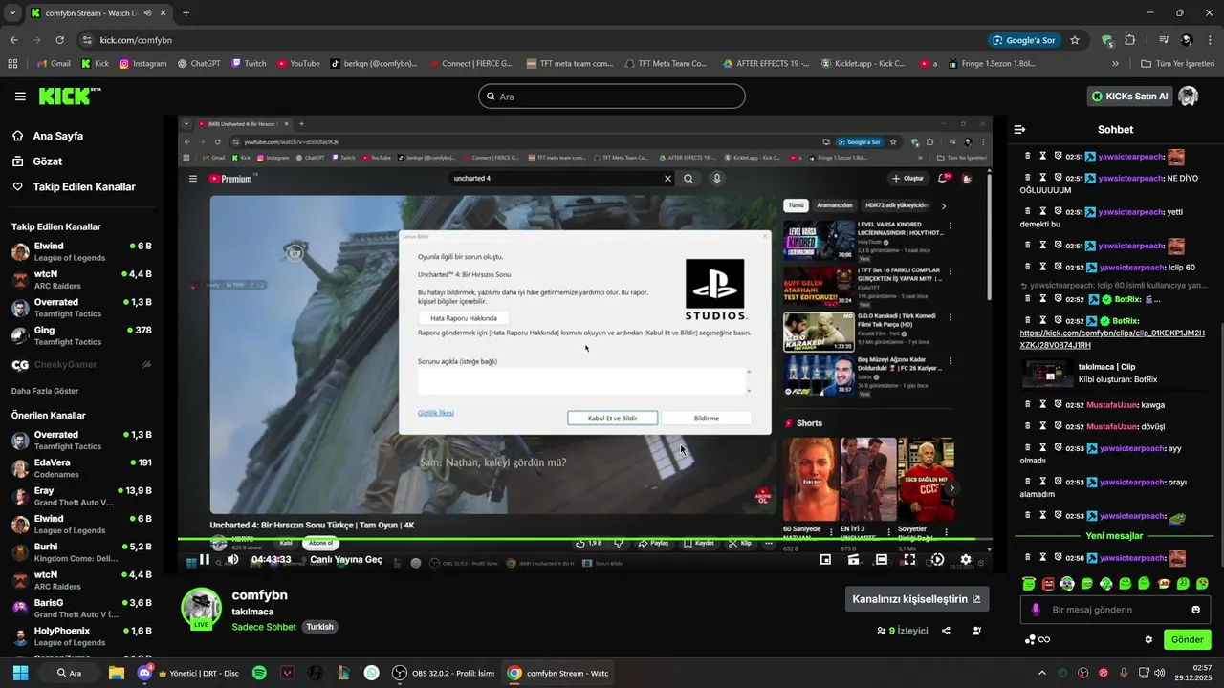Screen dimensions: 1224x688
Task: Click the Ara search field on Kick
Action: 611,97
